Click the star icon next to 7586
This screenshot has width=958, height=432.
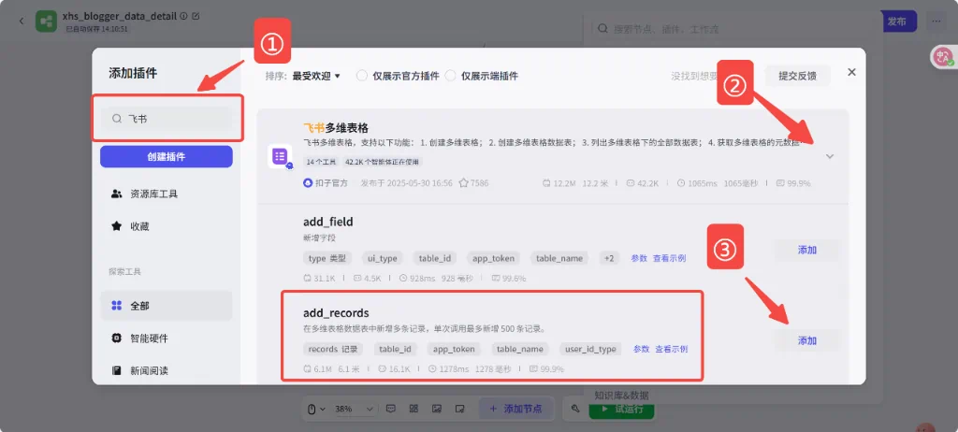pos(463,183)
